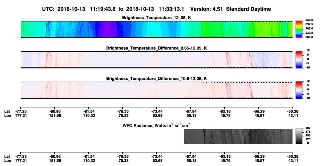Click the Brightness_Temperature_Difference_8.65-12.05 title
The image size is (325, 166).
156,48
